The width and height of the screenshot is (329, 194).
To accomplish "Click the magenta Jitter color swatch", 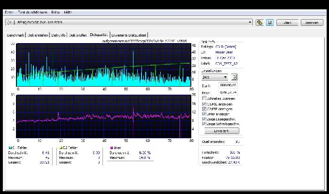I will [112, 148].
